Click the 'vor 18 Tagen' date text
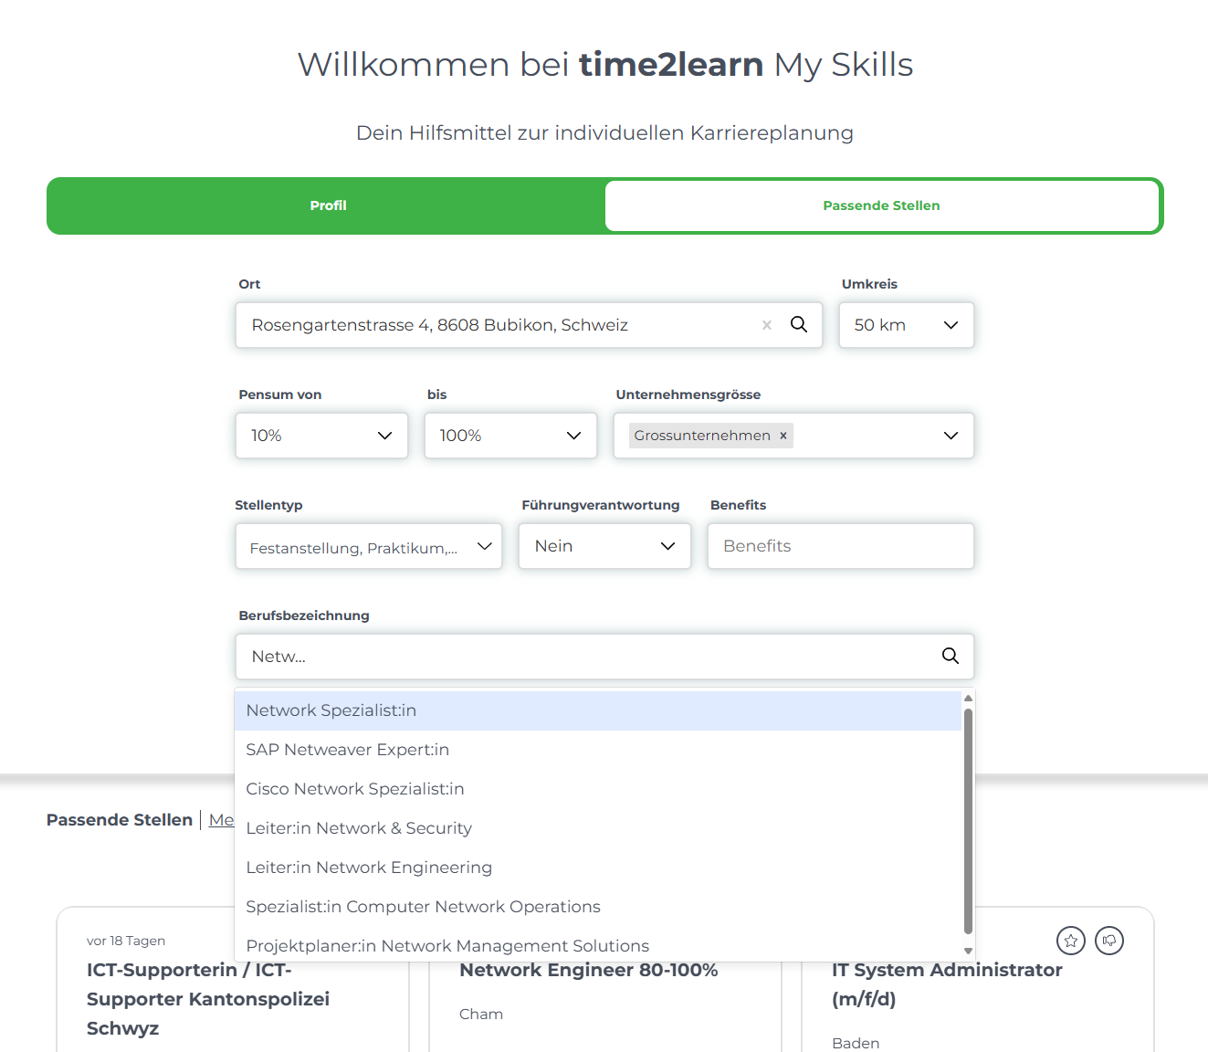 [126, 941]
